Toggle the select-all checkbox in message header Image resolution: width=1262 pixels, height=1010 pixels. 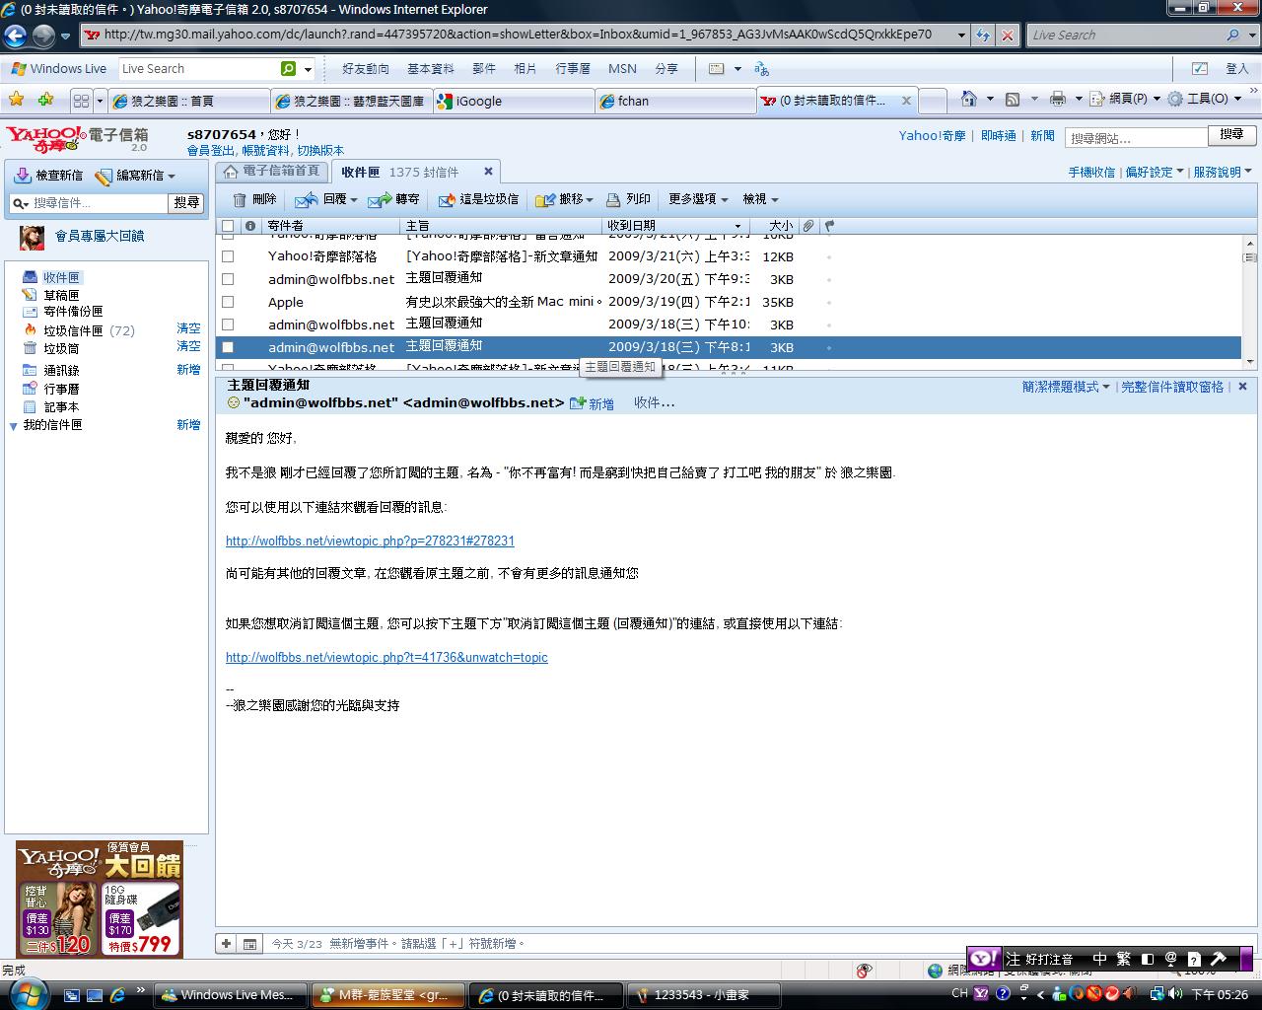228,226
